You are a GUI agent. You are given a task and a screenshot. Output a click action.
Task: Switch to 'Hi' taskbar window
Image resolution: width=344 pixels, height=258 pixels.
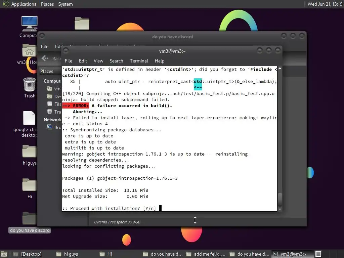pos(106,254)
